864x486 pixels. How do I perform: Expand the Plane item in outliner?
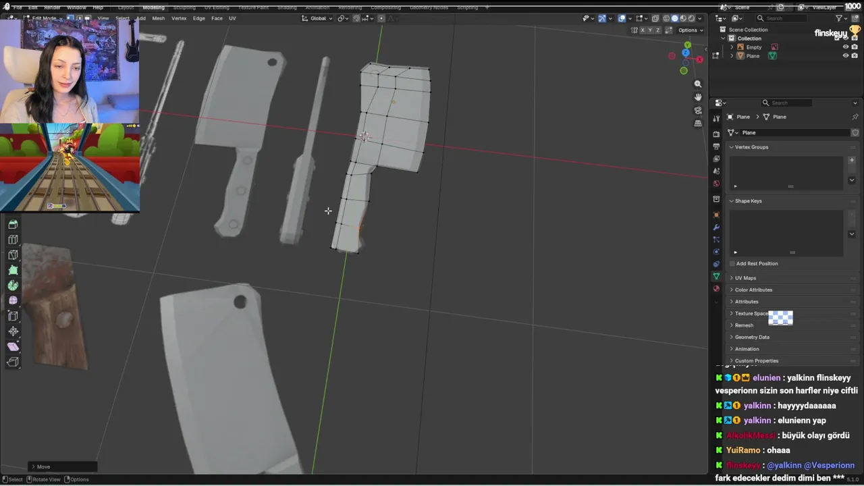pyautogui.click(x=732, y=56)
